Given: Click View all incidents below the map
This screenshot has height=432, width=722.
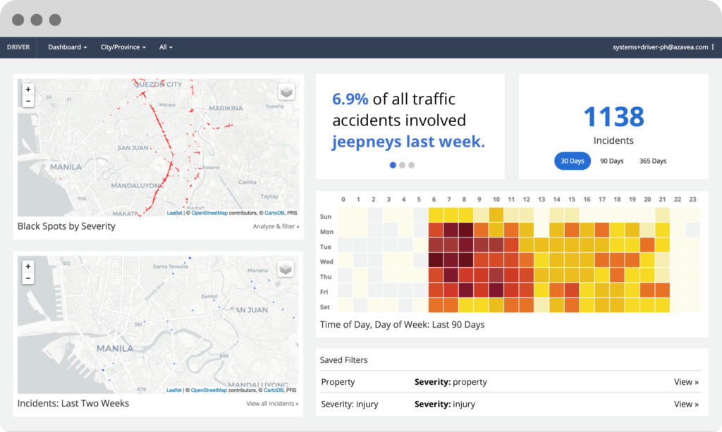Looking at the screenshot, I should 272,403.
